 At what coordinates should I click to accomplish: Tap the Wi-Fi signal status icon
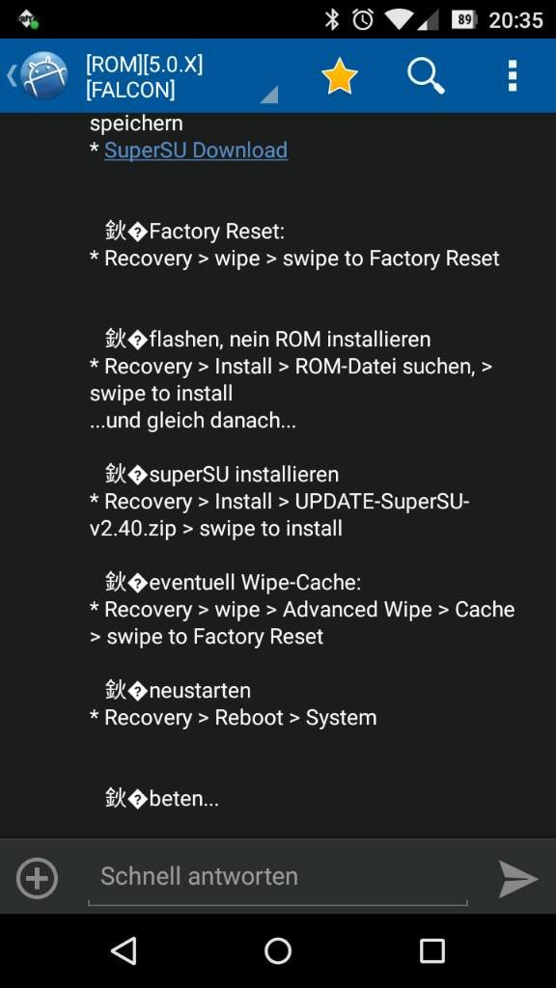point(399,19)
